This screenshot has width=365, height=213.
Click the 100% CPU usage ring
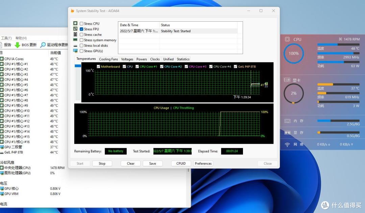coord(294,53)
